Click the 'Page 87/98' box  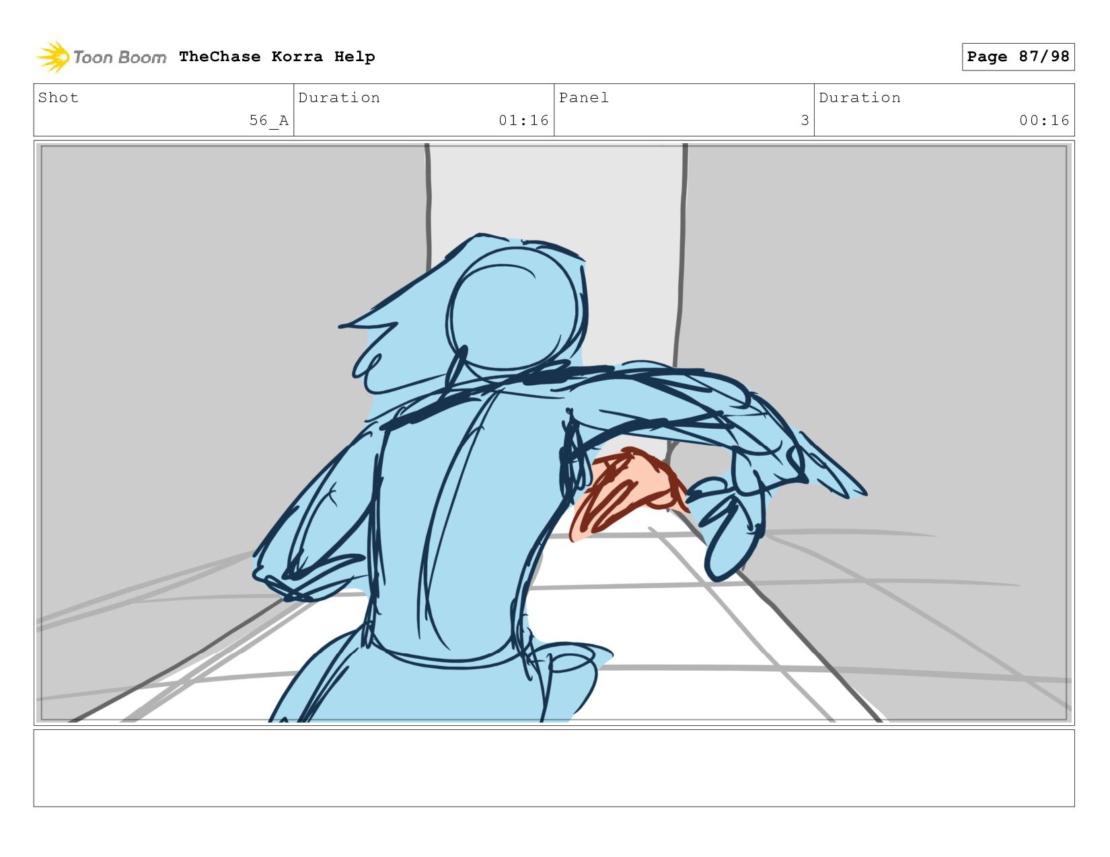[x=1018, y=56]
